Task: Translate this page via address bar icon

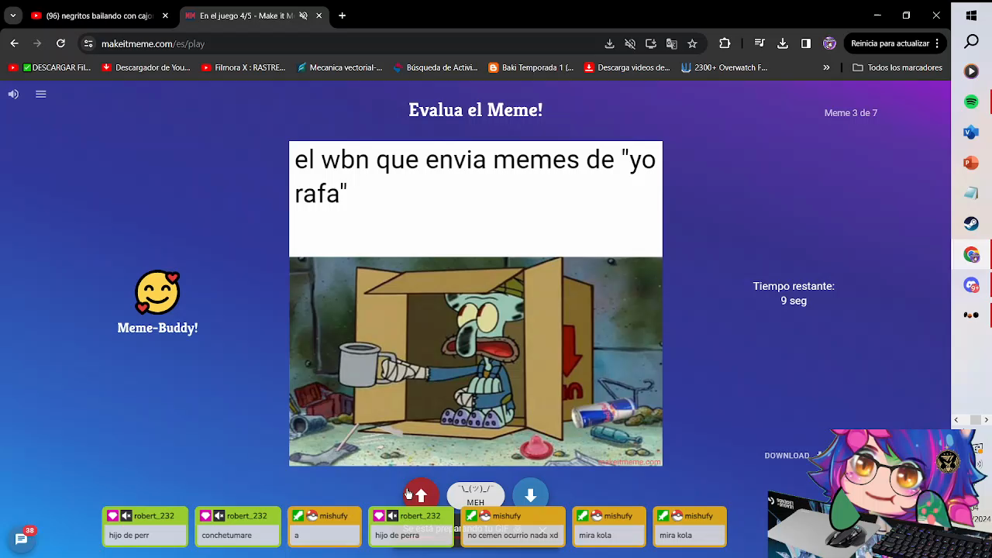Action: (x=671, y=43)
